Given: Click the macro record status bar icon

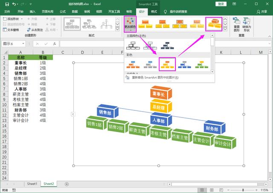Looking at the screenshot, I should (x=14, y=190).
